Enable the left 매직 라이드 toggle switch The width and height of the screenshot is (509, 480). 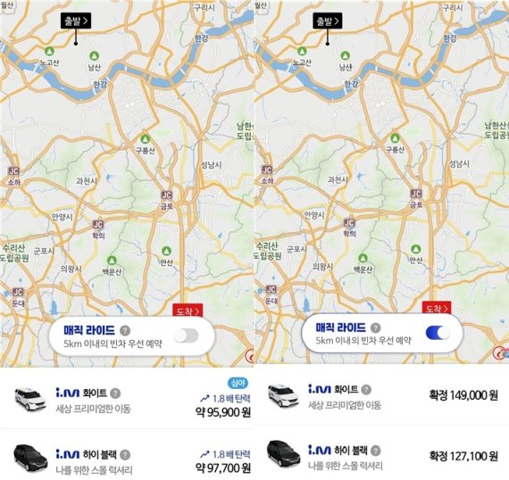coord(187,335)
